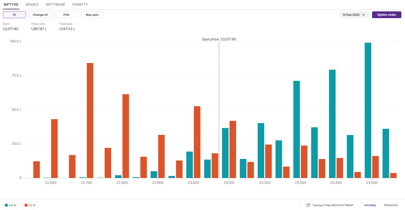Click the Spot value 23,071.80
This screenshot has height=210, width=405.
tap(11, 29)
